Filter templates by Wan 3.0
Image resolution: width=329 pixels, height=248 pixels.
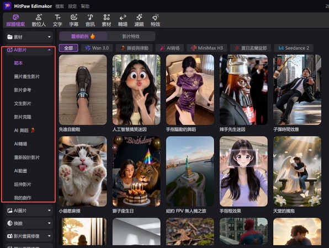(97, 48)
